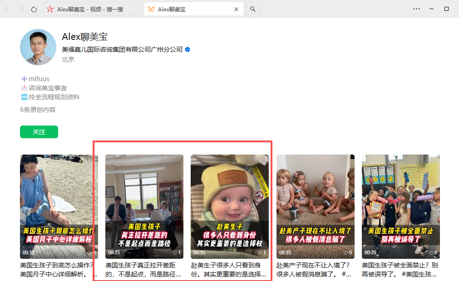
Task: Click the mifuus contact line
Action: point(35,79)
